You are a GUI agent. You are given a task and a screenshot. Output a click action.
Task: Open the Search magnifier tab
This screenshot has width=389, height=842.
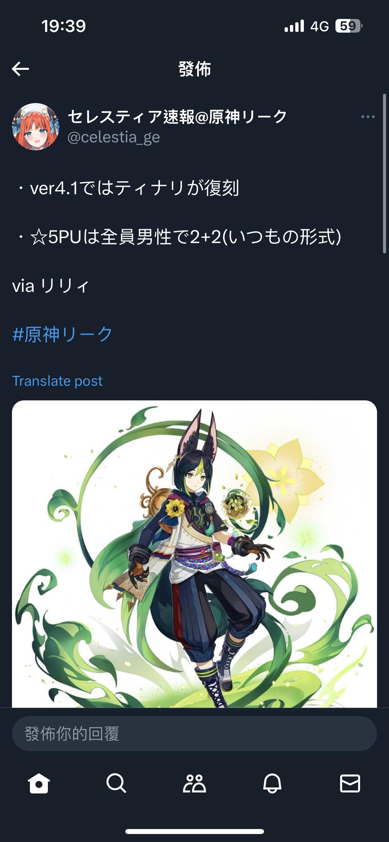pyautogui.click(x=116, y=783)
